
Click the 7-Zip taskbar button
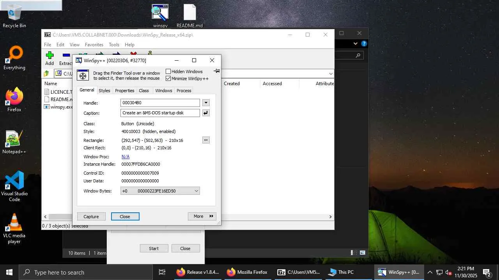click(x=299, y=272)
